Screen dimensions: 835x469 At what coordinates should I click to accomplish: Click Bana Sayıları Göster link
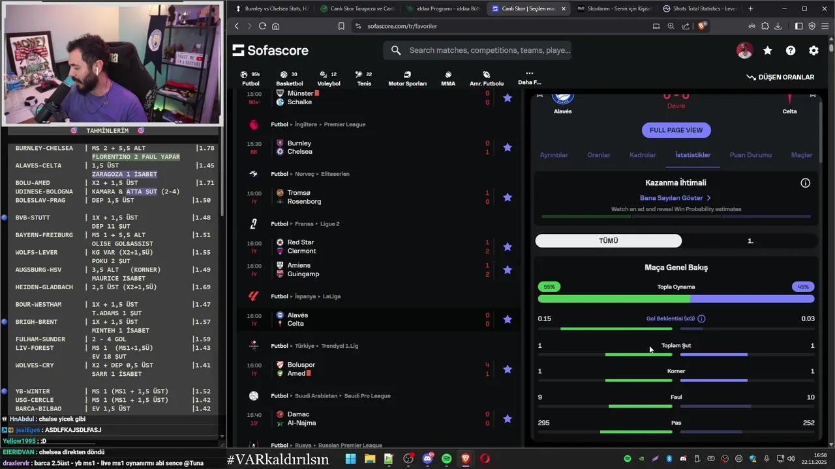[675, 198]
